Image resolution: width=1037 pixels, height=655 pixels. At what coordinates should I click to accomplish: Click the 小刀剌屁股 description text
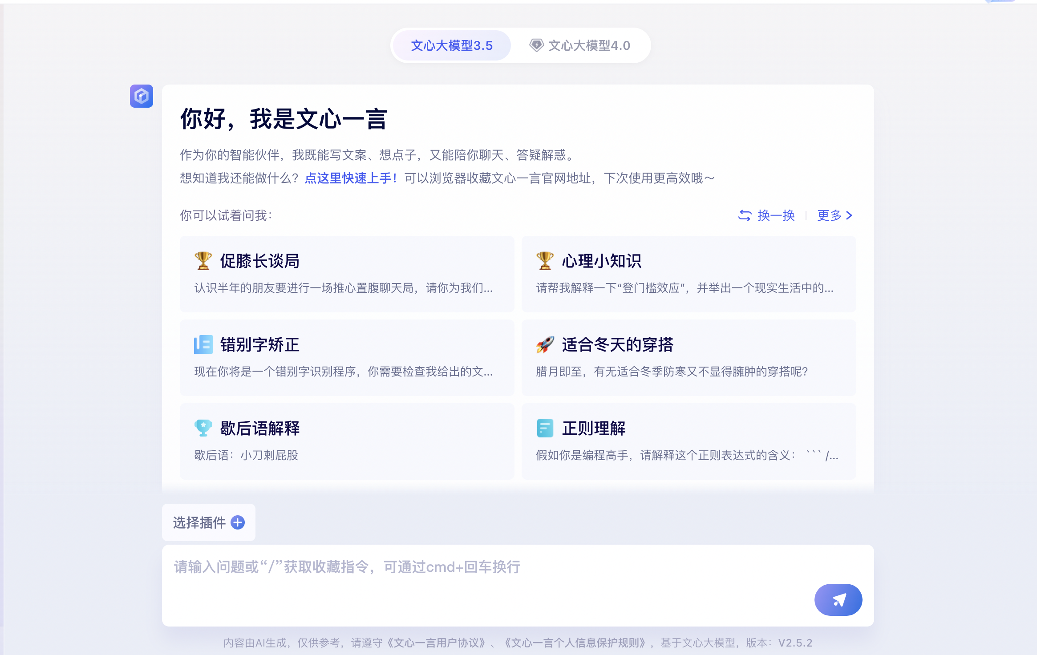click(x=246, y=455)
